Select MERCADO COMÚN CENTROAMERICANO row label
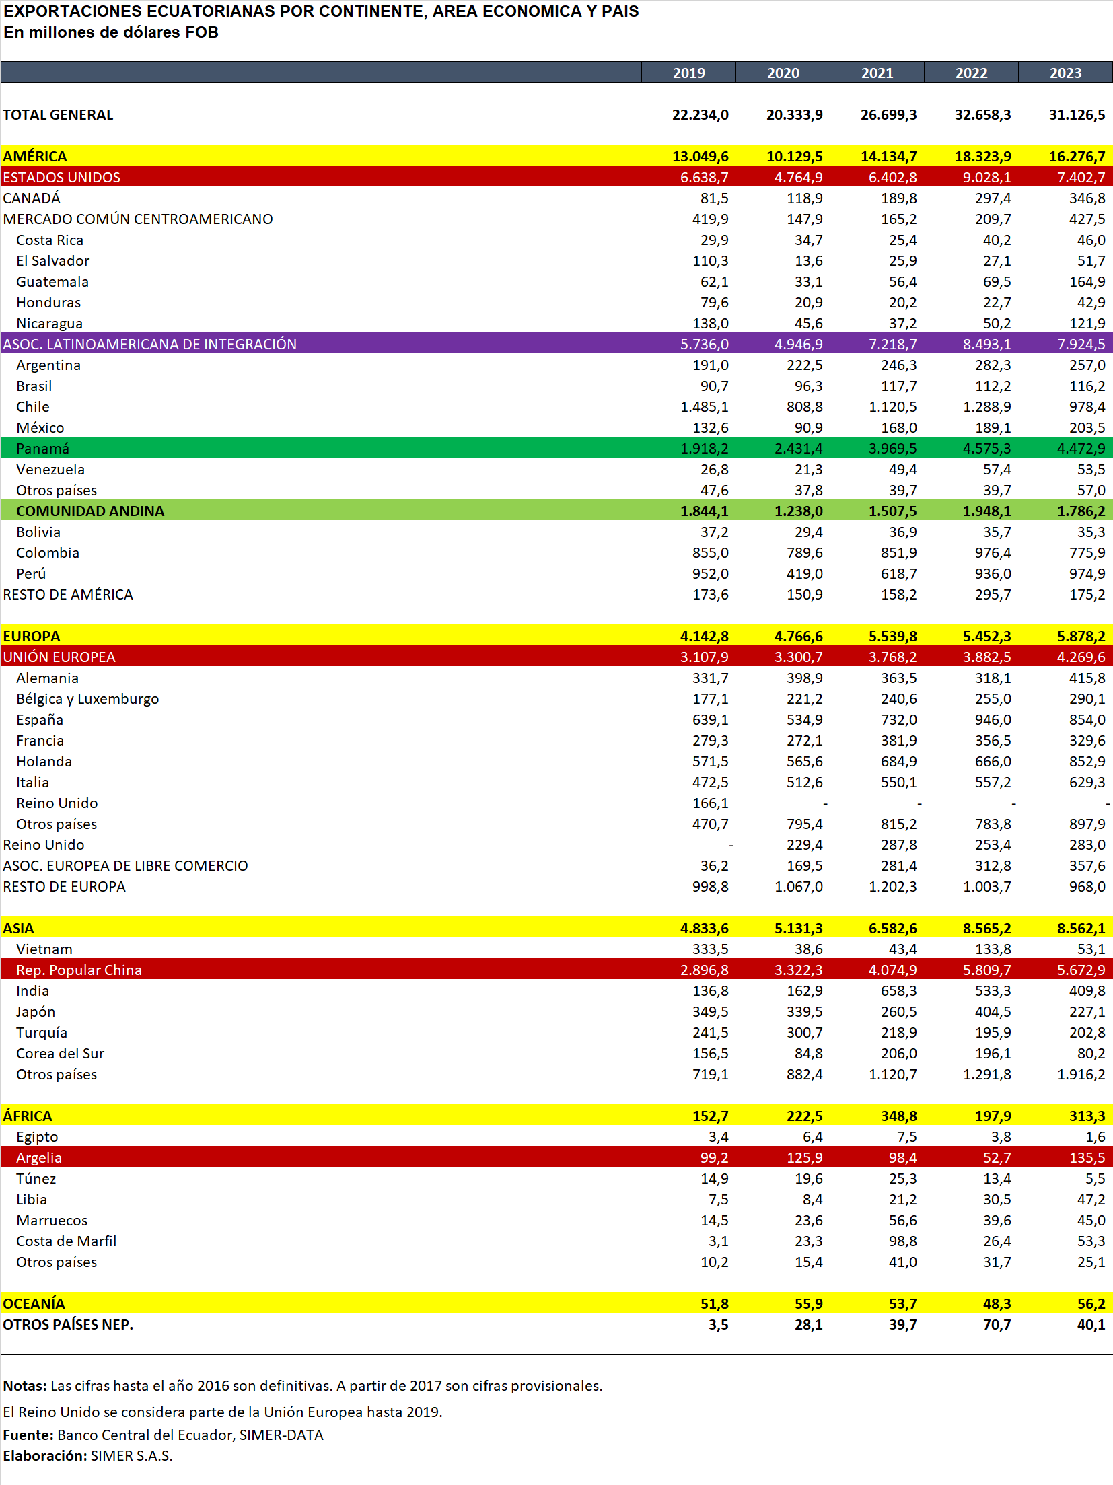Image resolution: width=1113 pixels, height=1485 pixels. pyautogui.click(x=138, y=219)
